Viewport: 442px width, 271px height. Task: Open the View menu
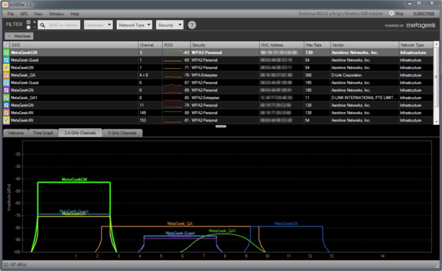38,14
